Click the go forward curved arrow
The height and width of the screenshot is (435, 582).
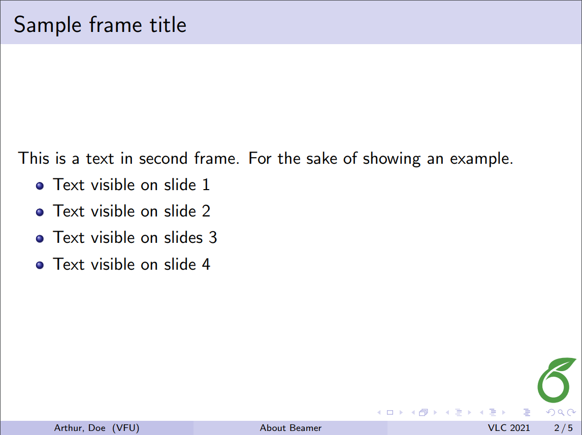[x=571, y=413]
